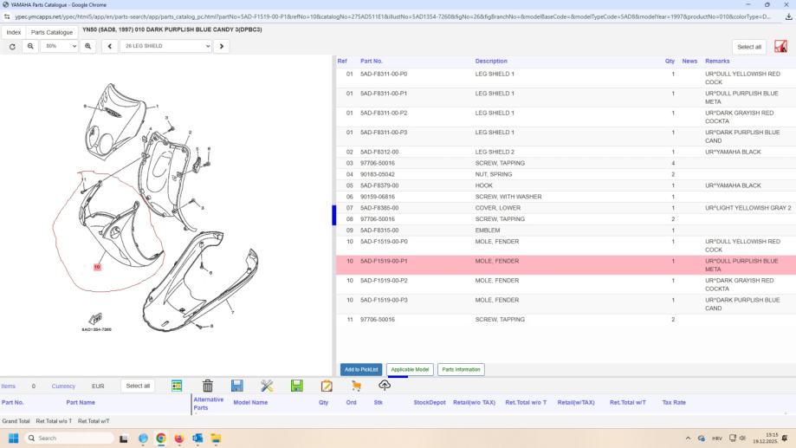The height and width of the screenshot is (448, 796).
Task: Click the blue floppy disk save icon
Action: (236, 386)
